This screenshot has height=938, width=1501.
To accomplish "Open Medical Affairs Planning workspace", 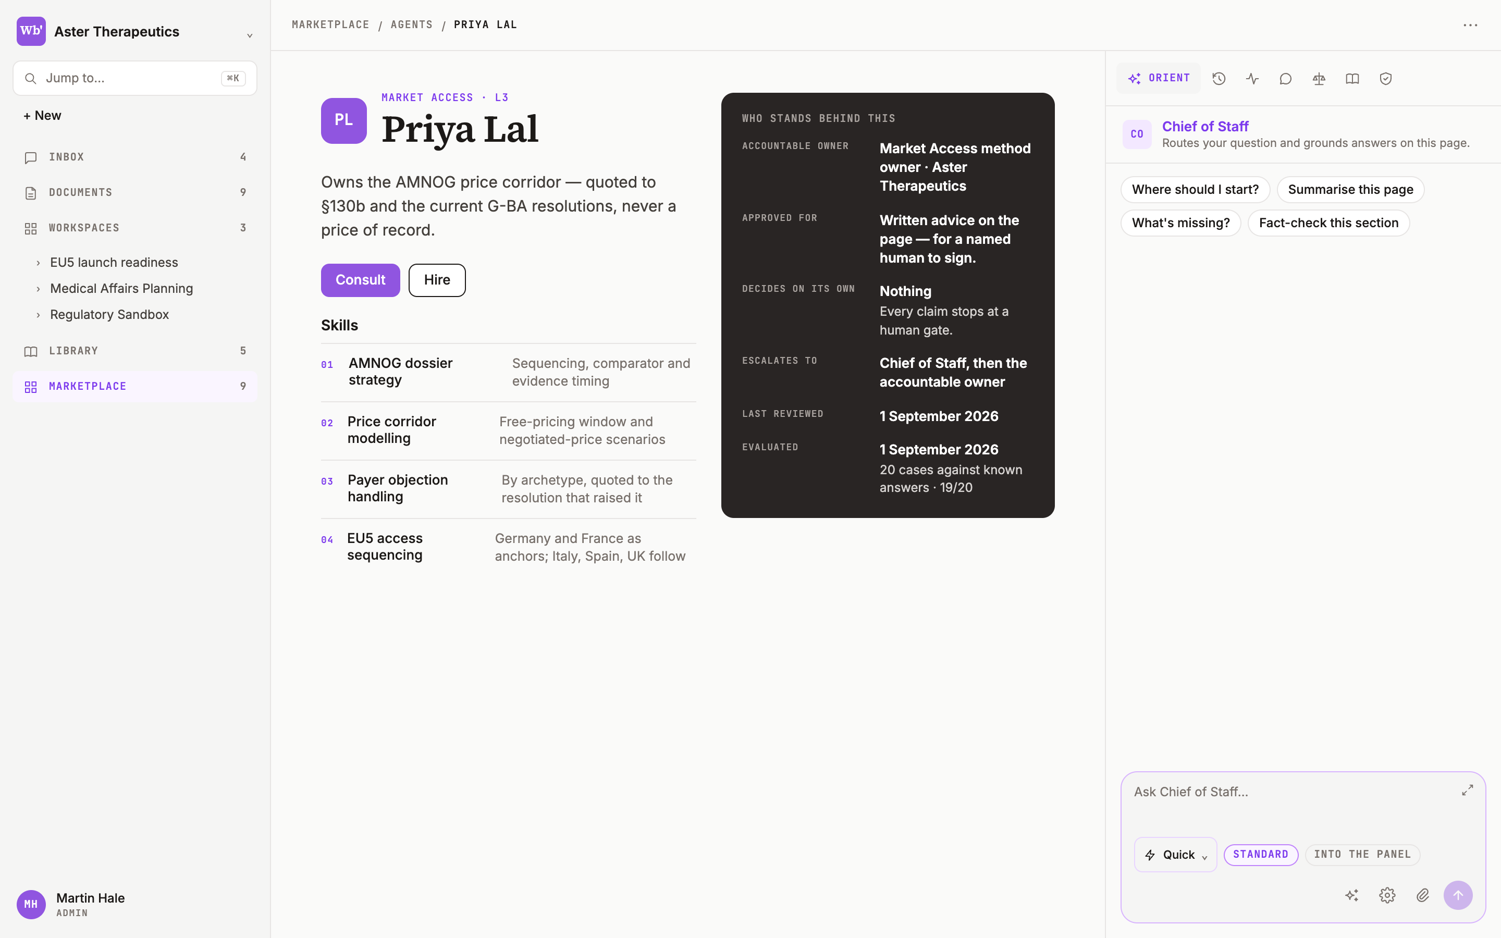I will point(121,289).
